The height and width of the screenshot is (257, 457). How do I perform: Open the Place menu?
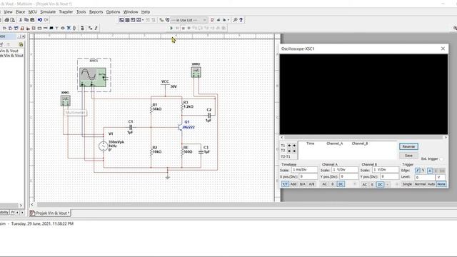(x=20, y=11)
